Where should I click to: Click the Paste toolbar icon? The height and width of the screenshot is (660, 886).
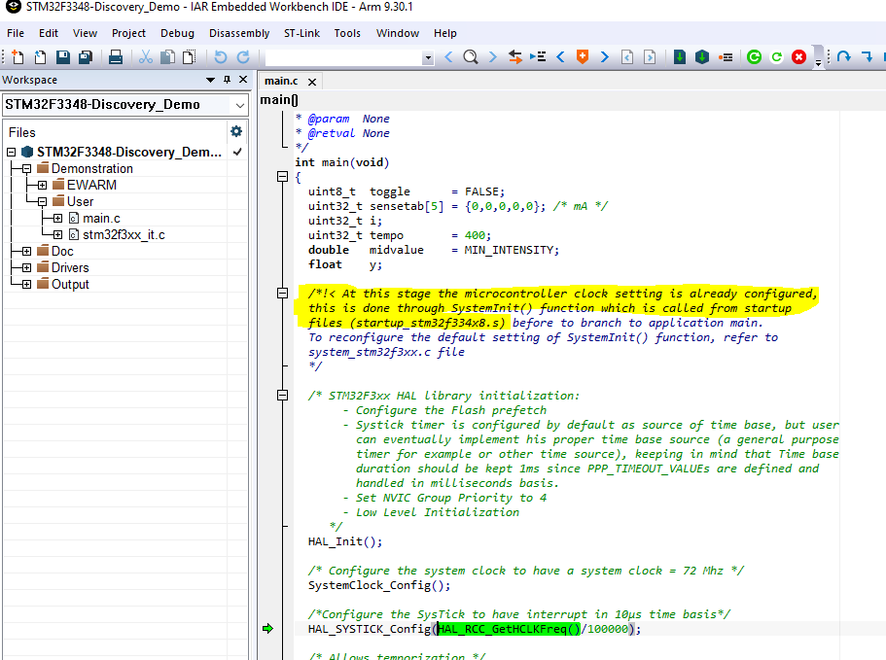pyautogui.click(x=190, y=57)
